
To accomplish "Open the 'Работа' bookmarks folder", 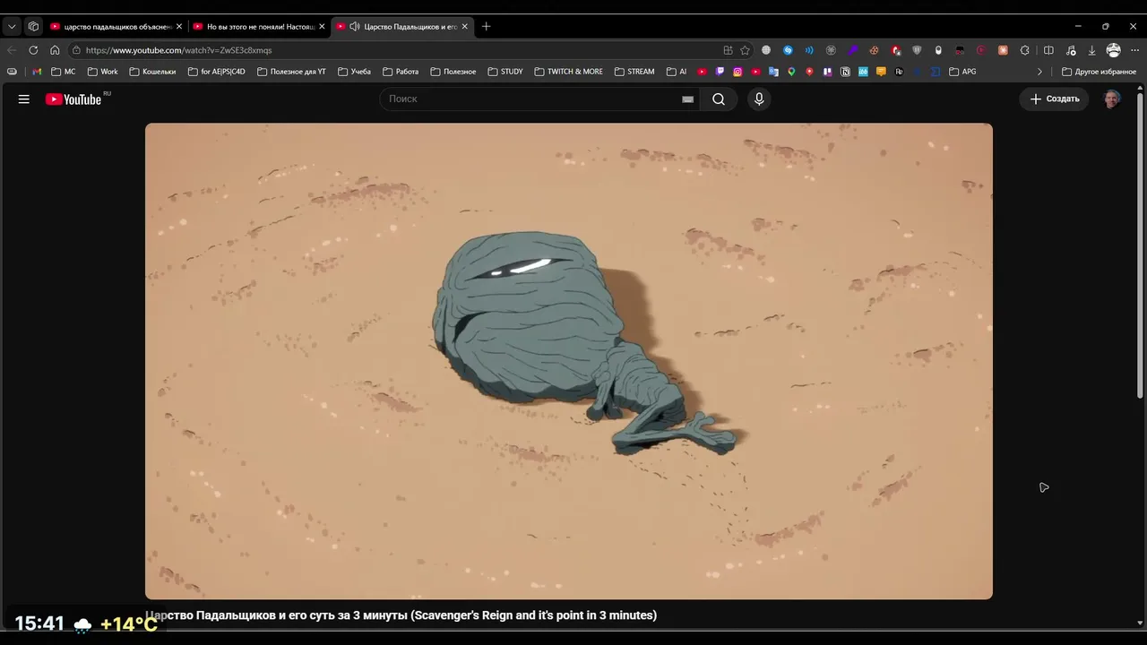I will (x=401, y=72).
